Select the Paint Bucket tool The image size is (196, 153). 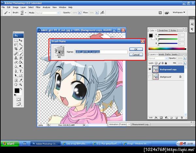click(21, 62)
